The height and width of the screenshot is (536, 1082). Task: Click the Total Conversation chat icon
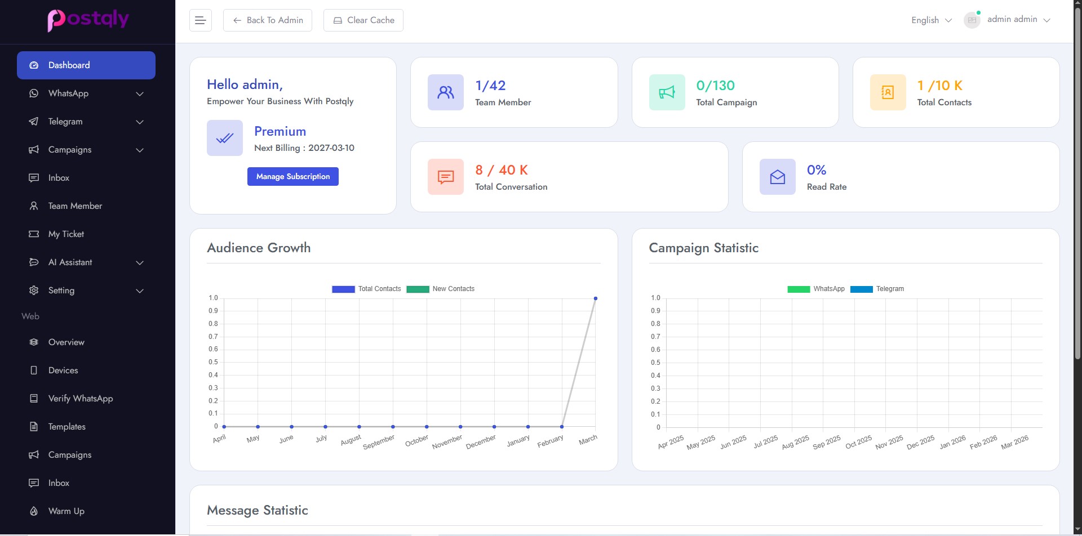click(x=445, y=177)
